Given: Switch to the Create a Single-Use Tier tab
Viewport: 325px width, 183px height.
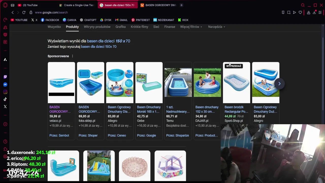Looking at the screenshot, I should point(77,5).
